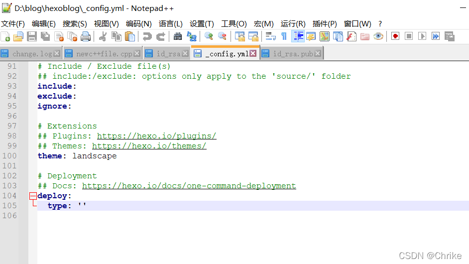Open the 插件(P) menu
469x264 pixels.
point(325,23)
